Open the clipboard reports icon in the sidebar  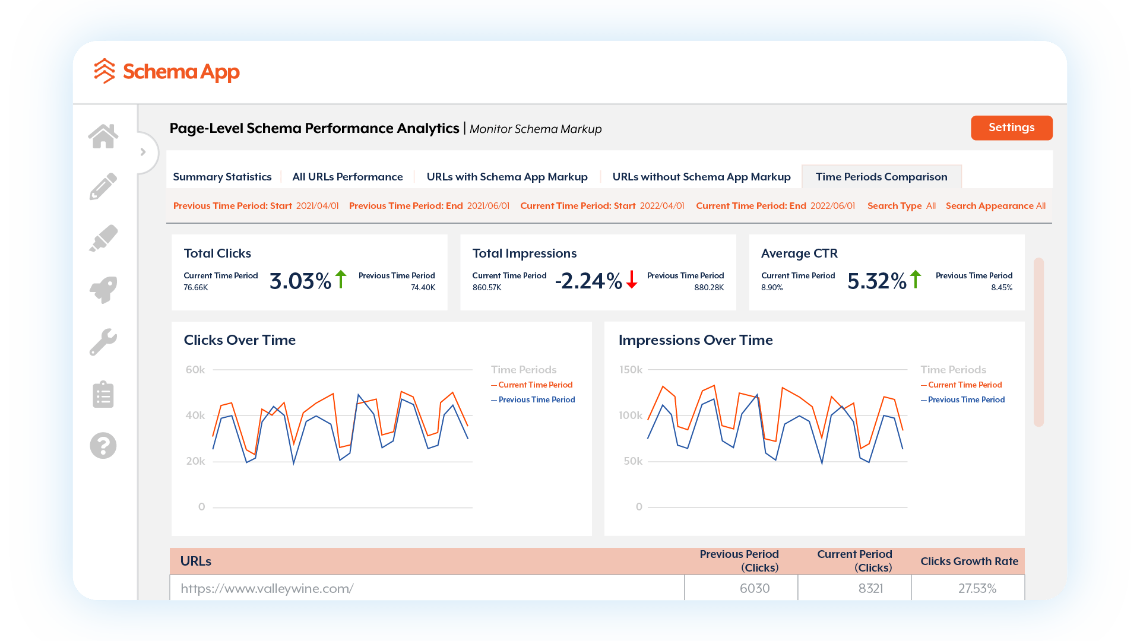103,394
